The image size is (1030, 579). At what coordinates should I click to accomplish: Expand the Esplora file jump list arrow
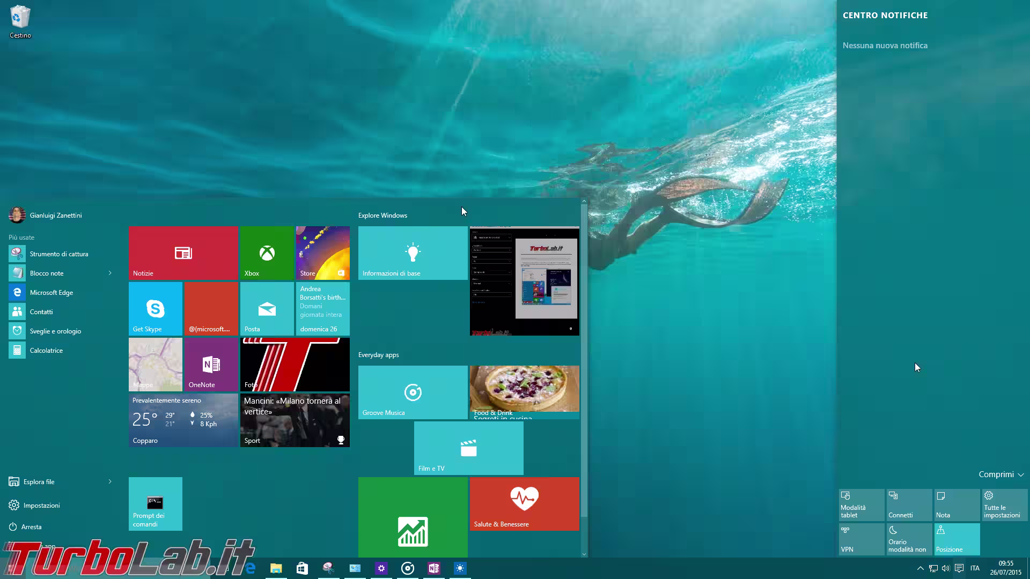click(110, 481)
